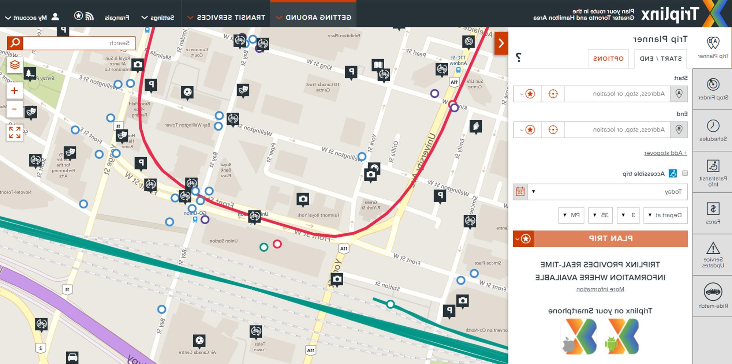Image resolution: width=732 pixels, height=364 pixels.
Task: Use current location for End field
Action: [x=553, y=130]
